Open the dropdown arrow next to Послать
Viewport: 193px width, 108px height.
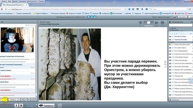19,100
